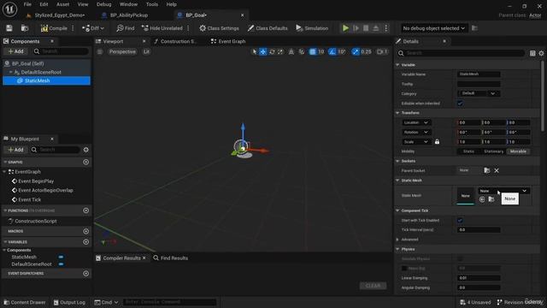
Task: Open the Diff dropdown
Action: coord(93,28)
